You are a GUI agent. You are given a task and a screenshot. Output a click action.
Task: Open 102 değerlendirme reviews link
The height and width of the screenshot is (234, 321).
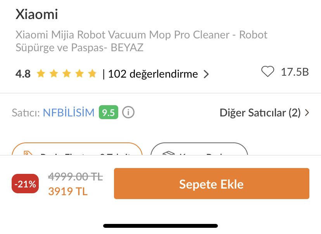(x=153, y=74)
